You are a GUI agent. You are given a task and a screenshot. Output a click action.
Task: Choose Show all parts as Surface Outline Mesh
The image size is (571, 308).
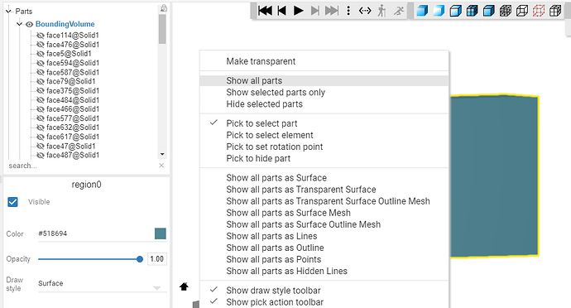point(324,224)
